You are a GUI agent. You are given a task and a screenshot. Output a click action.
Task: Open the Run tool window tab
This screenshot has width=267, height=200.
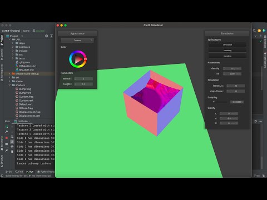[30, 172]
